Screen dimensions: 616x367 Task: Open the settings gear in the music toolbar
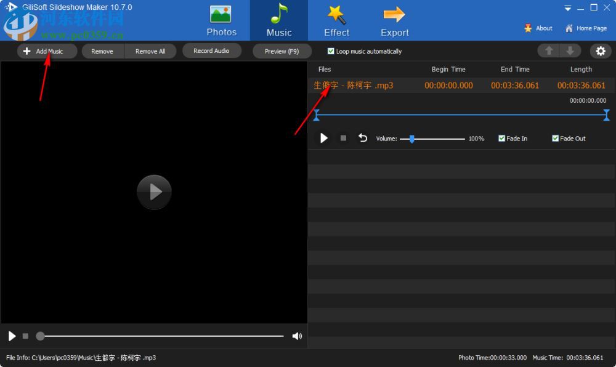click(x=601, y=51)
